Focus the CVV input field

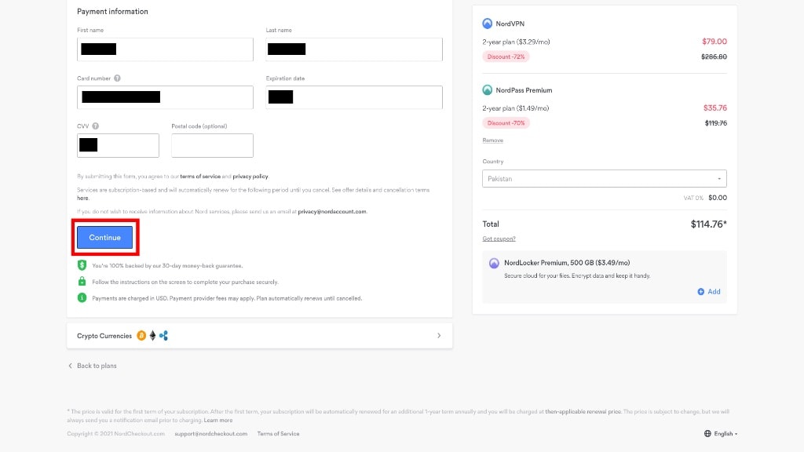coord(118,145)
